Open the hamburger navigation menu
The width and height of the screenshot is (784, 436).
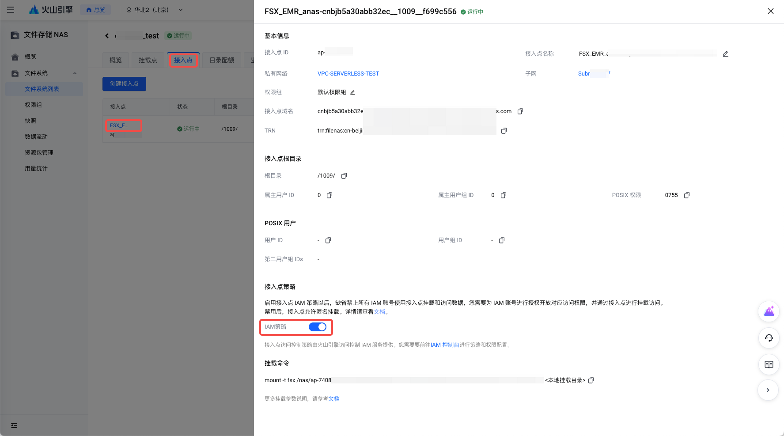[x=11, y=10]
